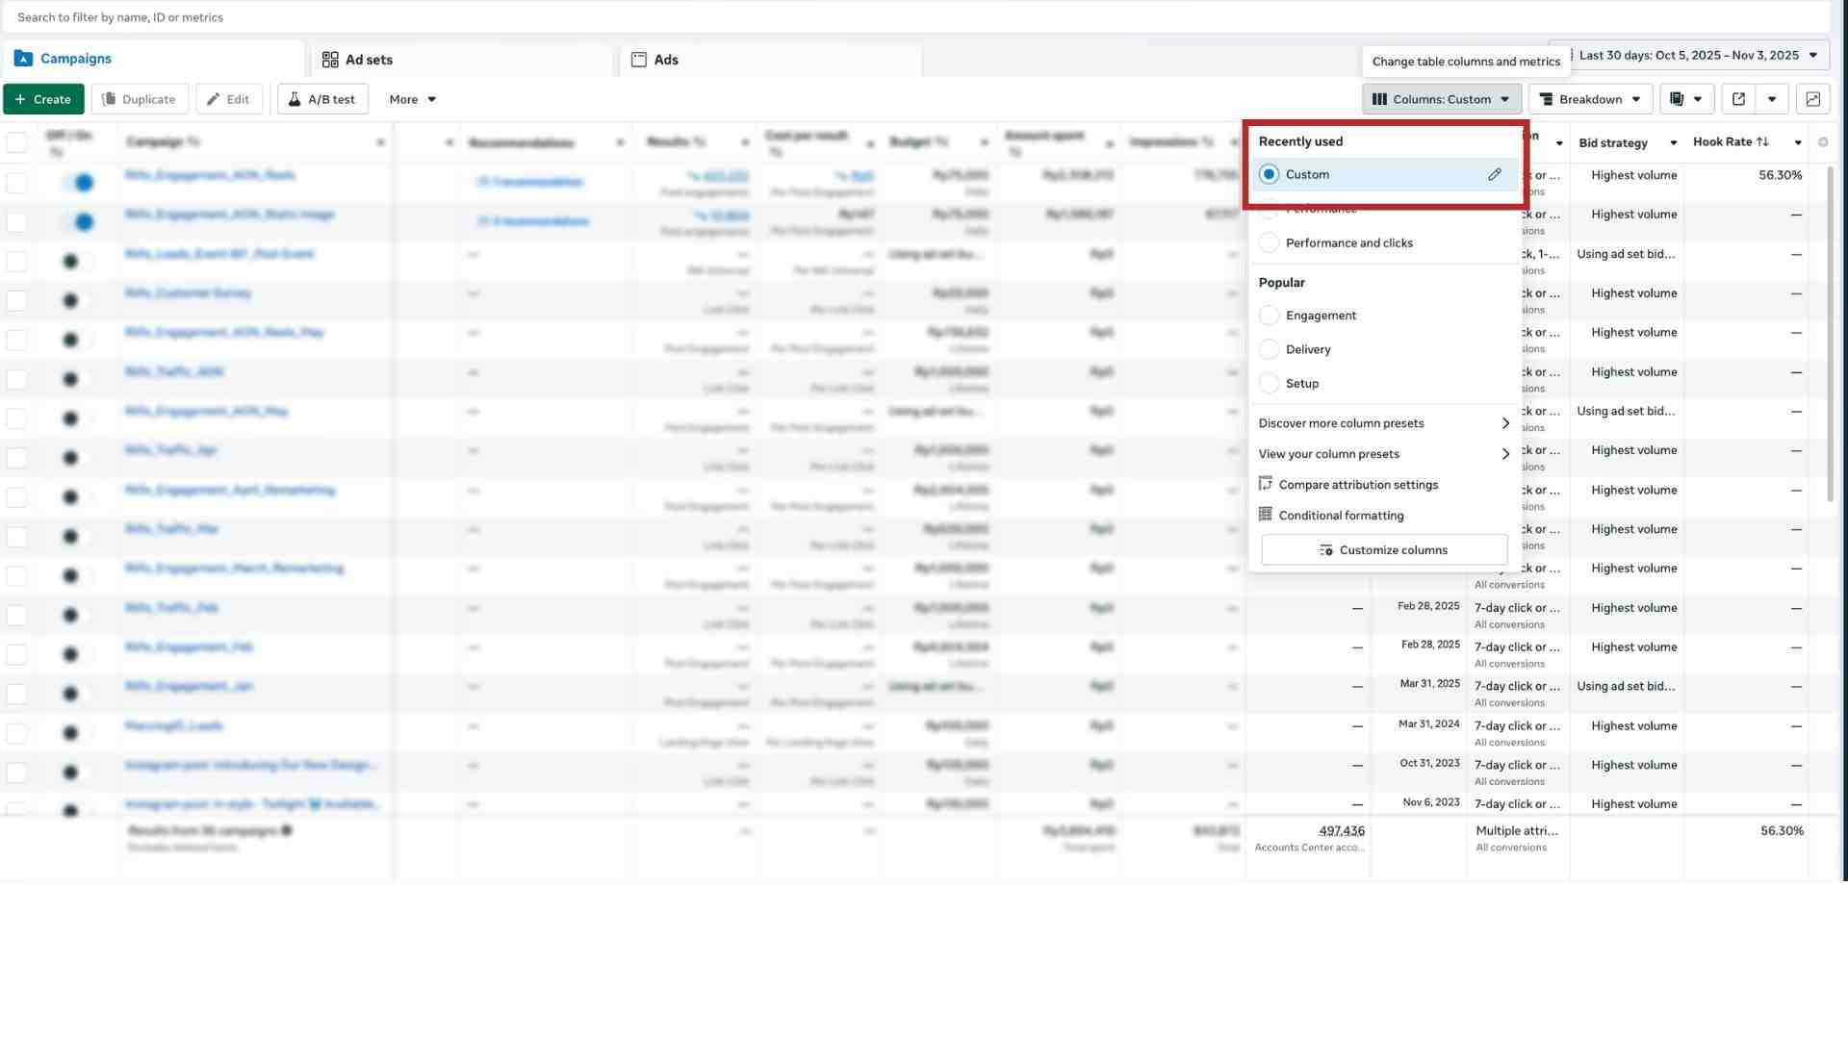The height and width of the screenshot is (1039, 1848).
Task: Select the Engagement column preset radio
Action: pyautogui.click(x=1269, y=316)
